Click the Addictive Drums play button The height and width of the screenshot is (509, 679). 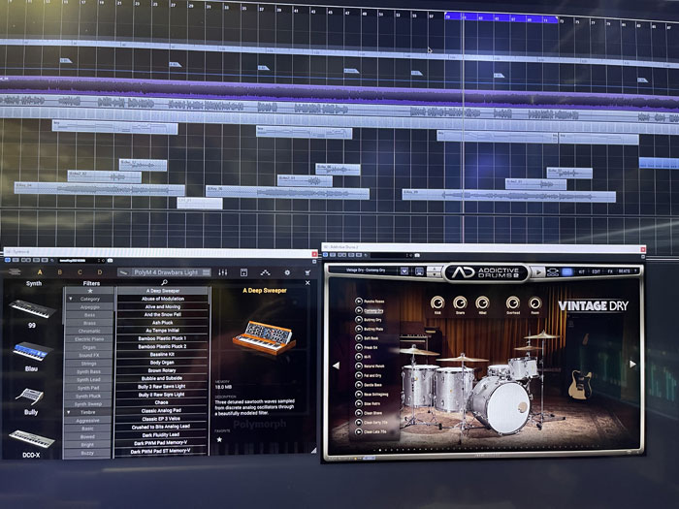[x=537, y=272]
